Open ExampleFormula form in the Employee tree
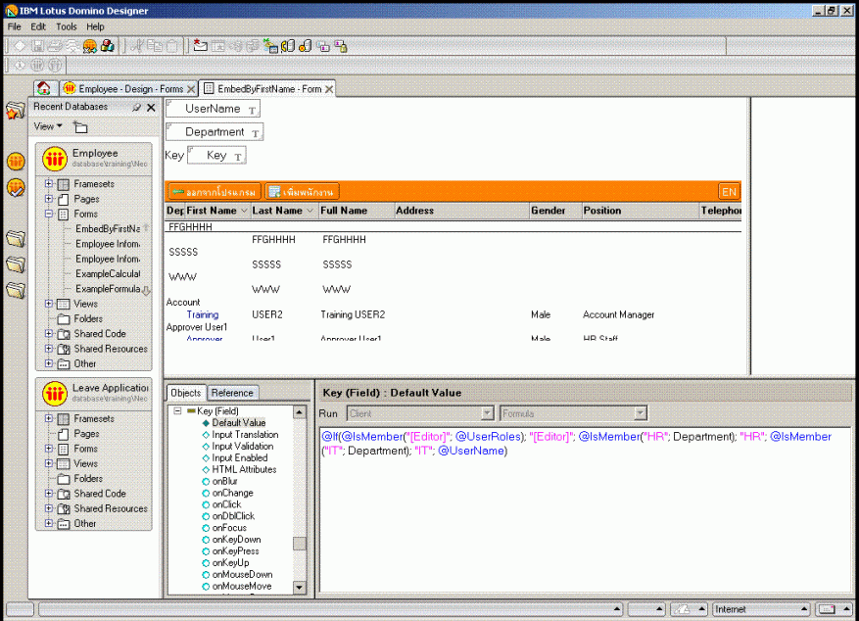Viewport: 859px width, 621px height. [108, 288]
